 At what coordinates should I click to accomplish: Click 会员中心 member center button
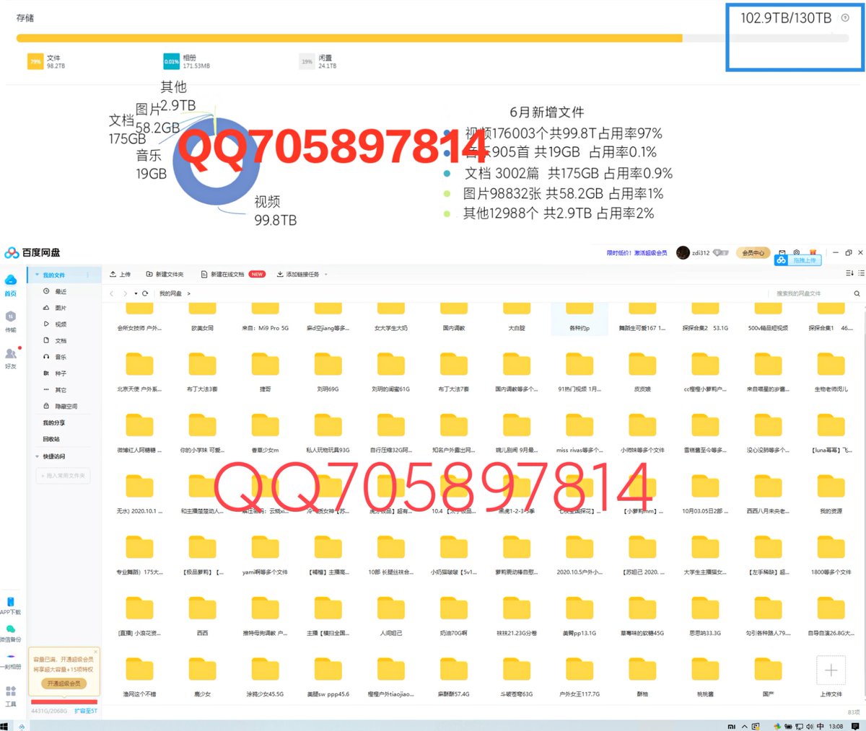(753, 253)
